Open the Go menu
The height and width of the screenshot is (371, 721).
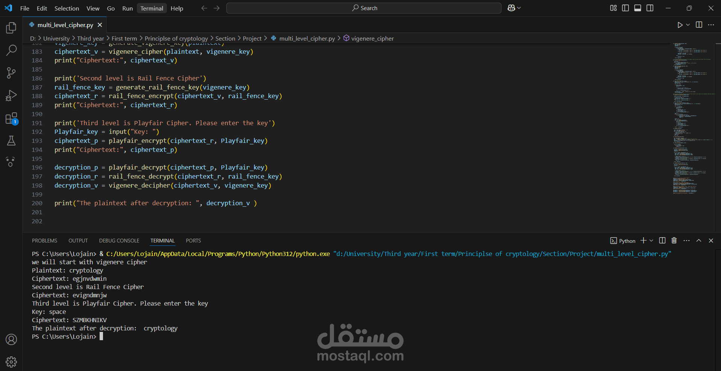pos(111,8)
